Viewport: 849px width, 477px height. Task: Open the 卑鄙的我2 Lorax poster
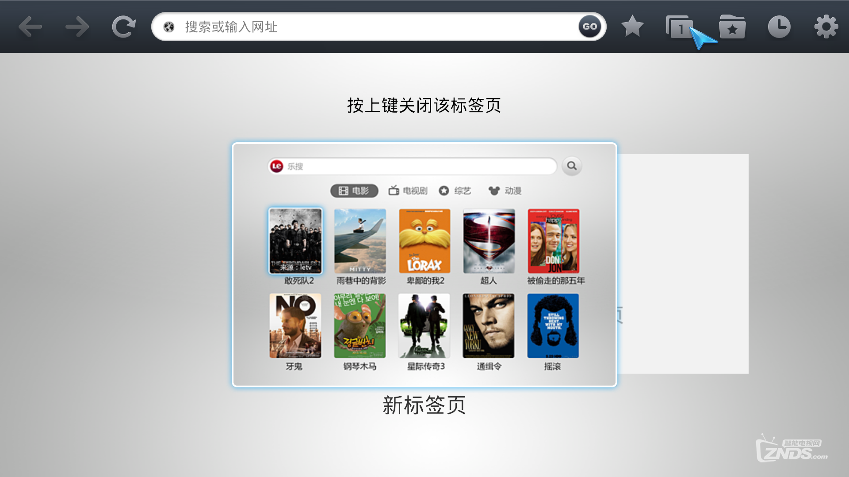(424, 241)
